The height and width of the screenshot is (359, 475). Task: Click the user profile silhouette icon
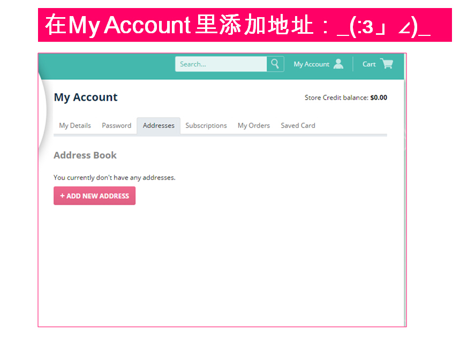[x=338, y=64]
